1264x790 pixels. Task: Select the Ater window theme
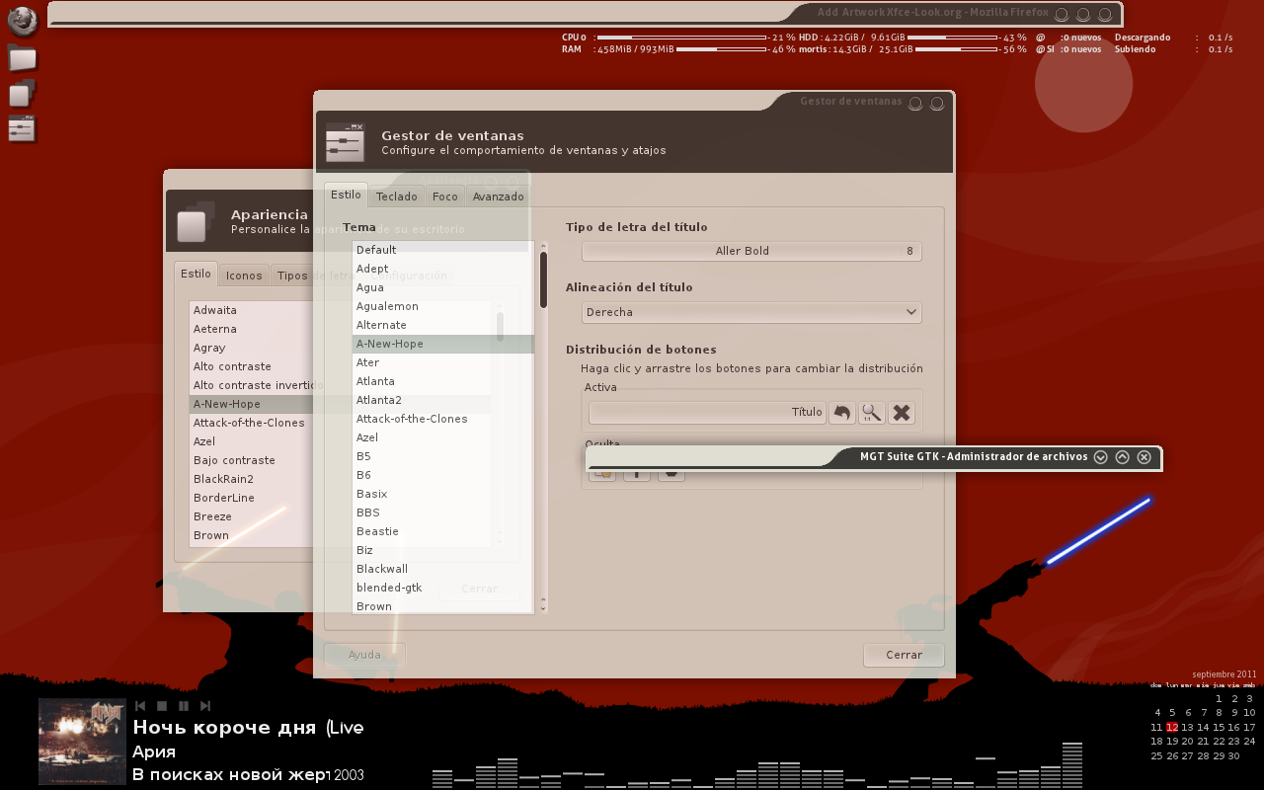(442, 362)
